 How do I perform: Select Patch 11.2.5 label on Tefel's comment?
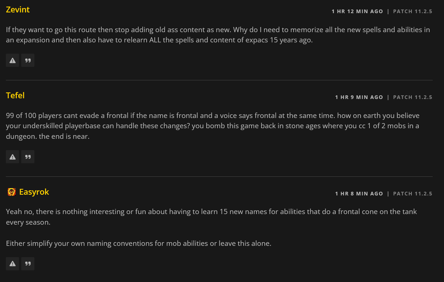click(x=413, y=97)
